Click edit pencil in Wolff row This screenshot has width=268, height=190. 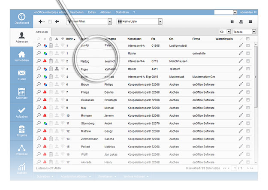(x=241, y=154)
